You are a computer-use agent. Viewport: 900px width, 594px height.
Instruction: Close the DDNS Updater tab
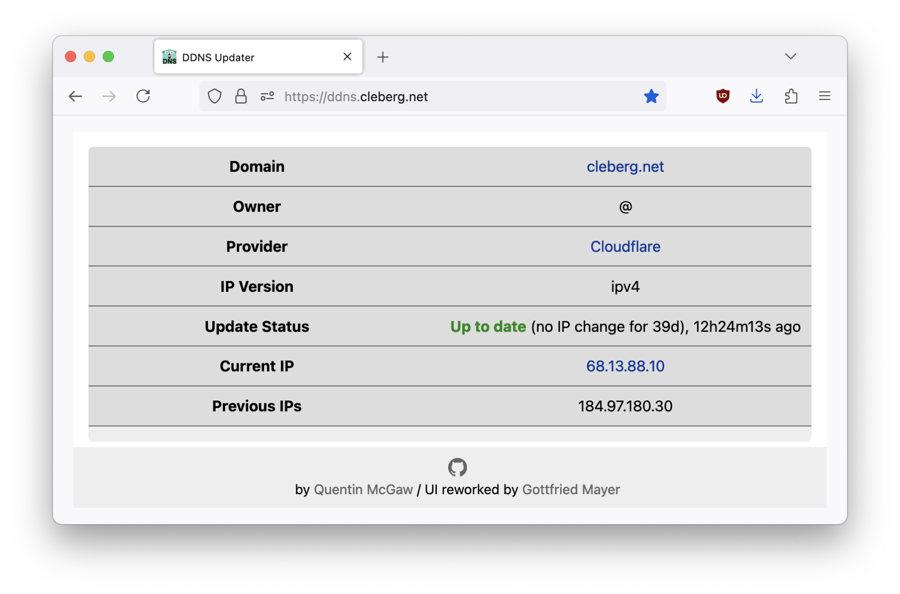click(347, 57)
